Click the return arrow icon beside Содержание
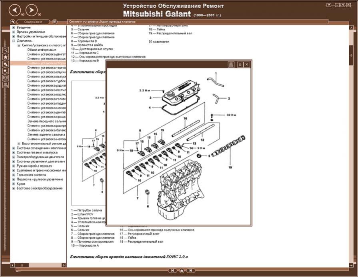358x277 pixels. (x=12, y=22)
